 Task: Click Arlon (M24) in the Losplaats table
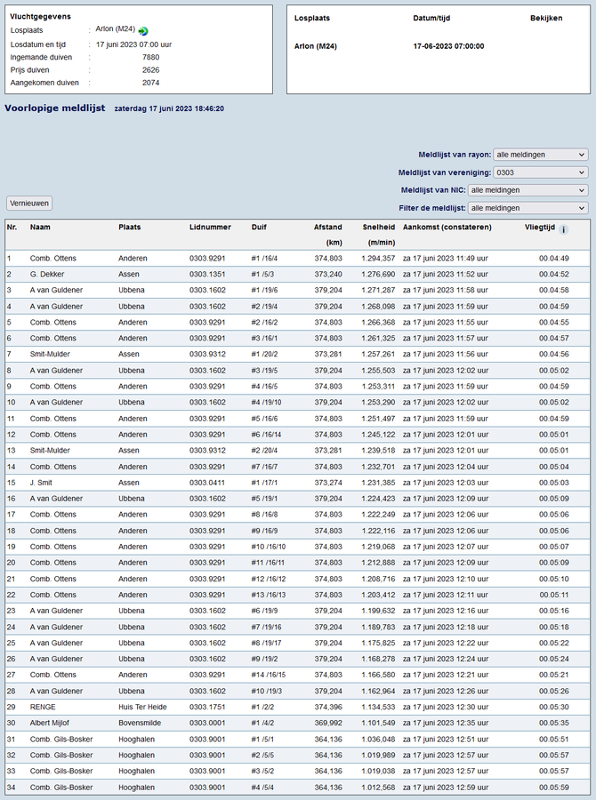pos(316,46)
